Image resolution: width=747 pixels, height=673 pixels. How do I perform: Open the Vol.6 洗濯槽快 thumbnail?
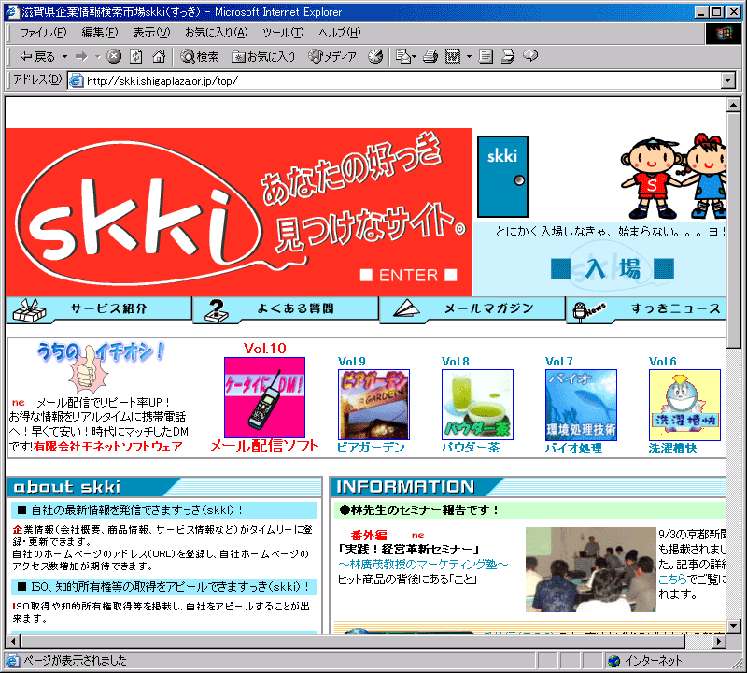click(x=684, y=405)
